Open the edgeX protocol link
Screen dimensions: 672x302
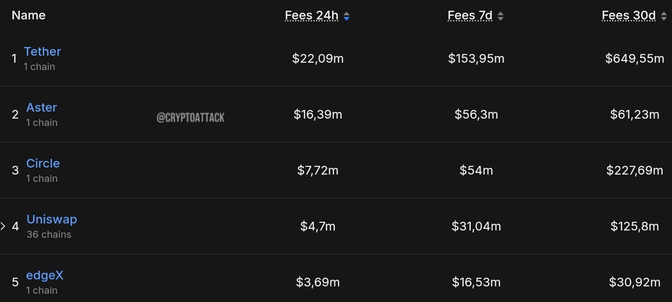coord(45,276)
